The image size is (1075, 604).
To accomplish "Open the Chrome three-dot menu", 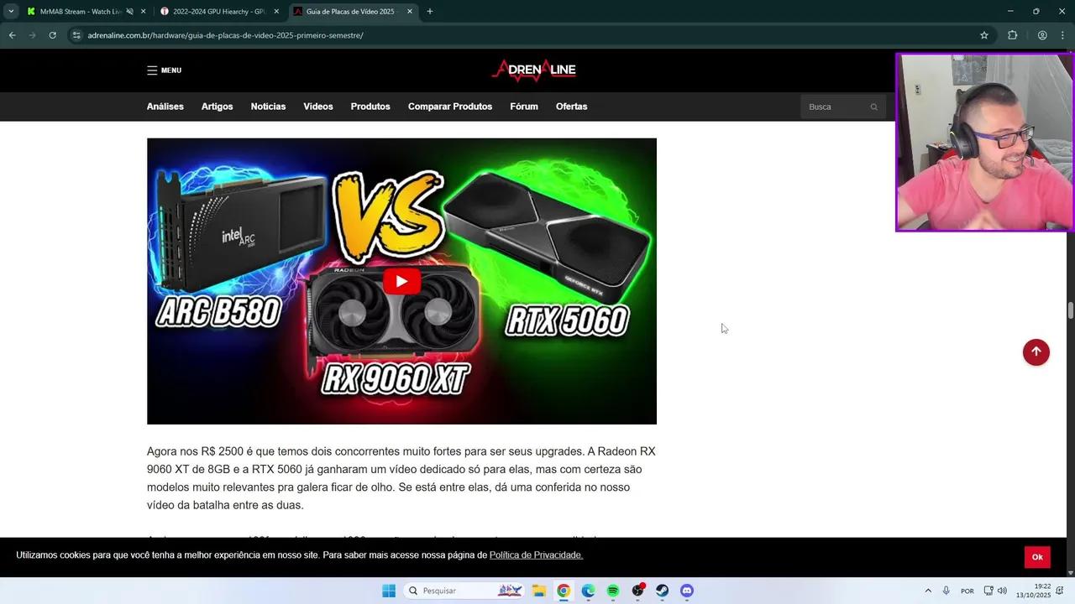I will point(1063,35).
